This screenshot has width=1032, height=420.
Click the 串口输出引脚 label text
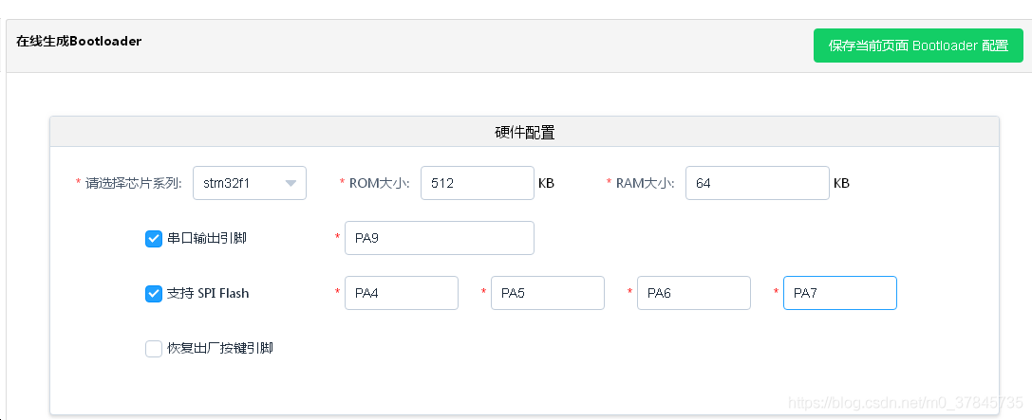(x=207, y=239)
